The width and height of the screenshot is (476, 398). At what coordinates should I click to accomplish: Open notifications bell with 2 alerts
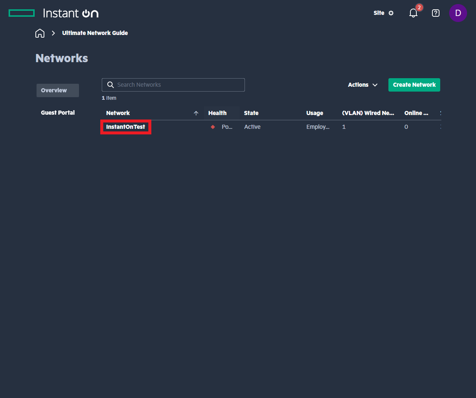(x=413, y=13)
